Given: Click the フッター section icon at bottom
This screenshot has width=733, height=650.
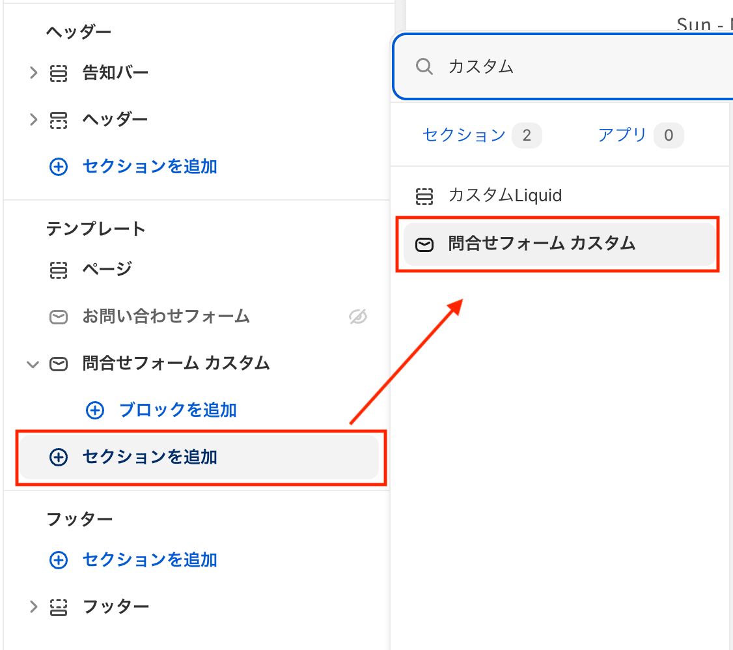Looking at the screenshot, I should (x=59, y=607).
